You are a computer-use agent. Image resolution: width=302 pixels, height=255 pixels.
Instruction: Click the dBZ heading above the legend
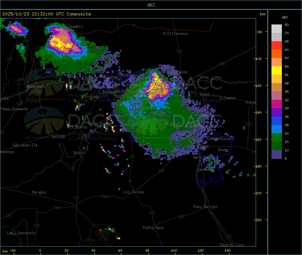[x=285, y=17]
